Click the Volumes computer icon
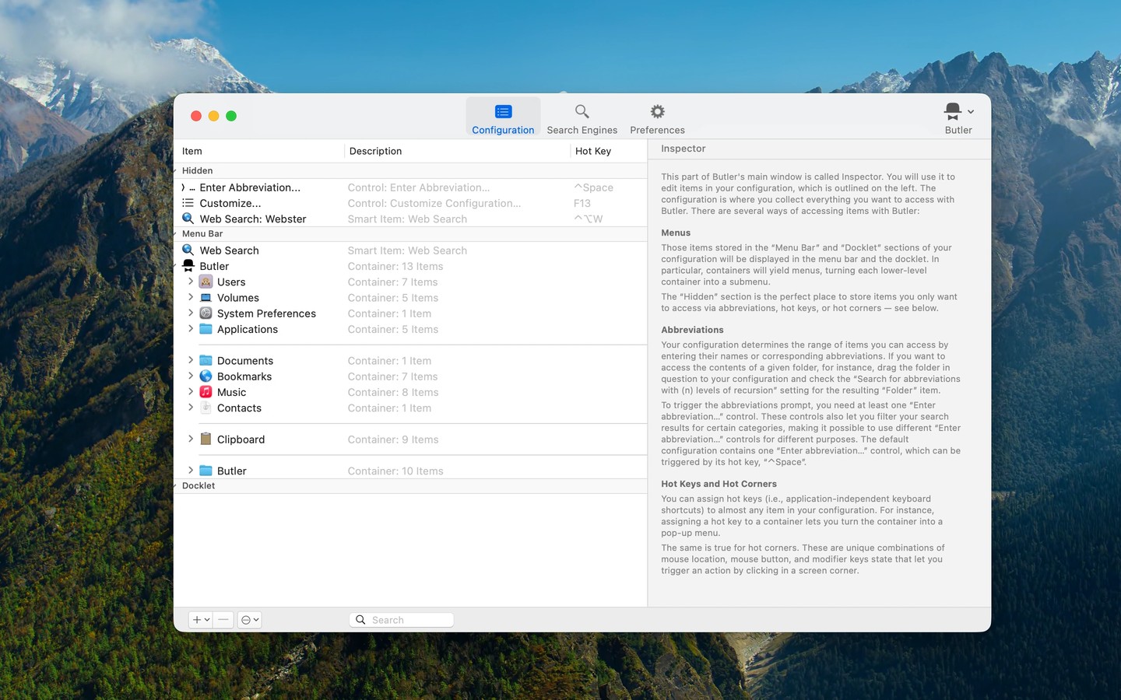The width and height of the screenshot is (1121, 700). click(206, 297)
